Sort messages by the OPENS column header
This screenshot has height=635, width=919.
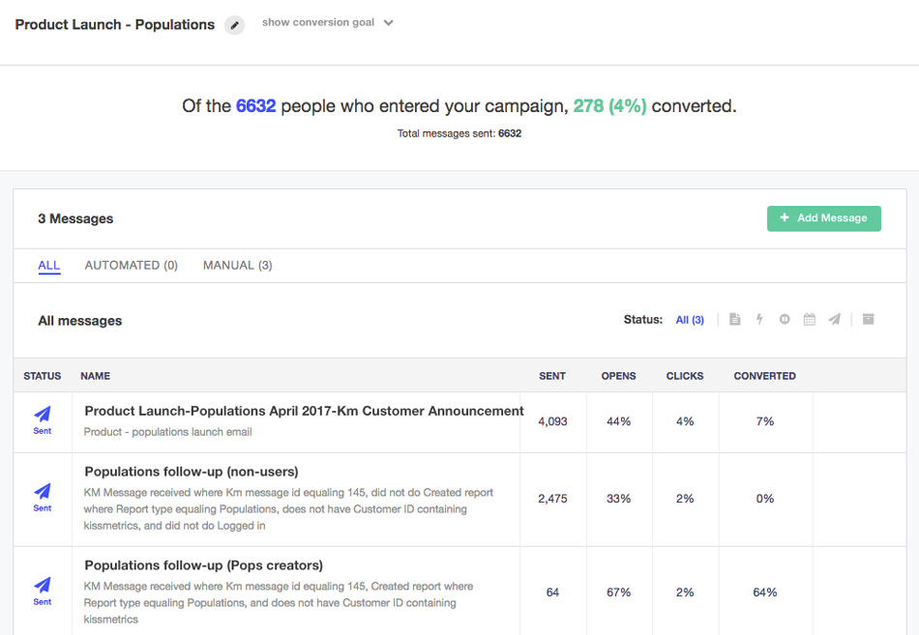[x=620, y=376]
